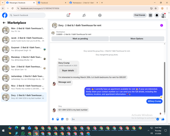Click the @Dory Crump mention bubble

pyautogui.click(x=154, y=101)
